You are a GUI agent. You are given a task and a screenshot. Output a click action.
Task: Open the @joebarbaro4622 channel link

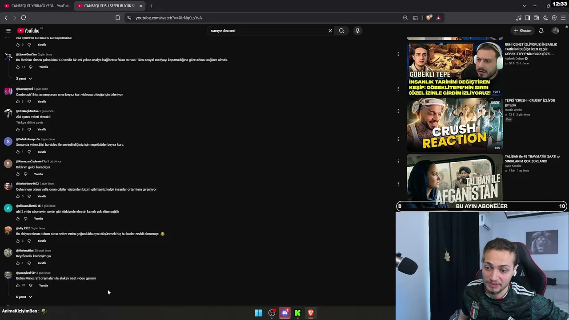(x=28, y=184)
